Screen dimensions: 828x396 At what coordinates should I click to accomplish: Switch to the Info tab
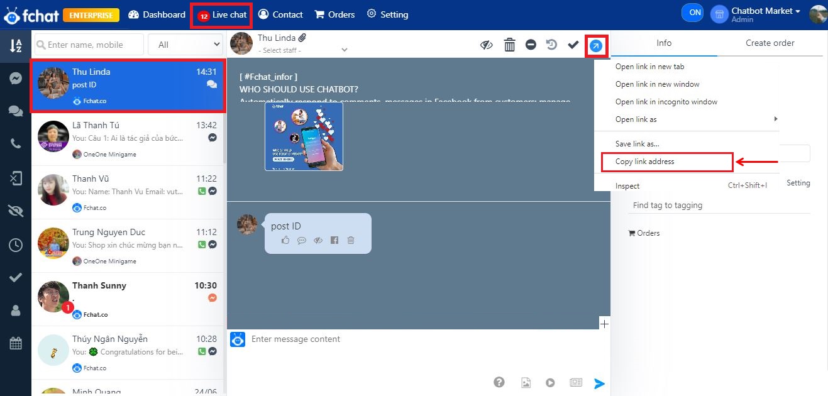pyautogui.click(x=664, y=43)
